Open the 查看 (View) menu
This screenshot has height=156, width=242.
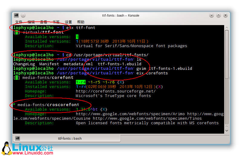click(x=44, y=22)
